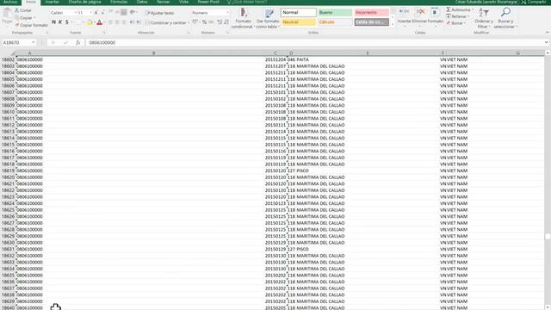551x310 pixels.
Task: Apply percent style format
Action: (x=204, y=22)
